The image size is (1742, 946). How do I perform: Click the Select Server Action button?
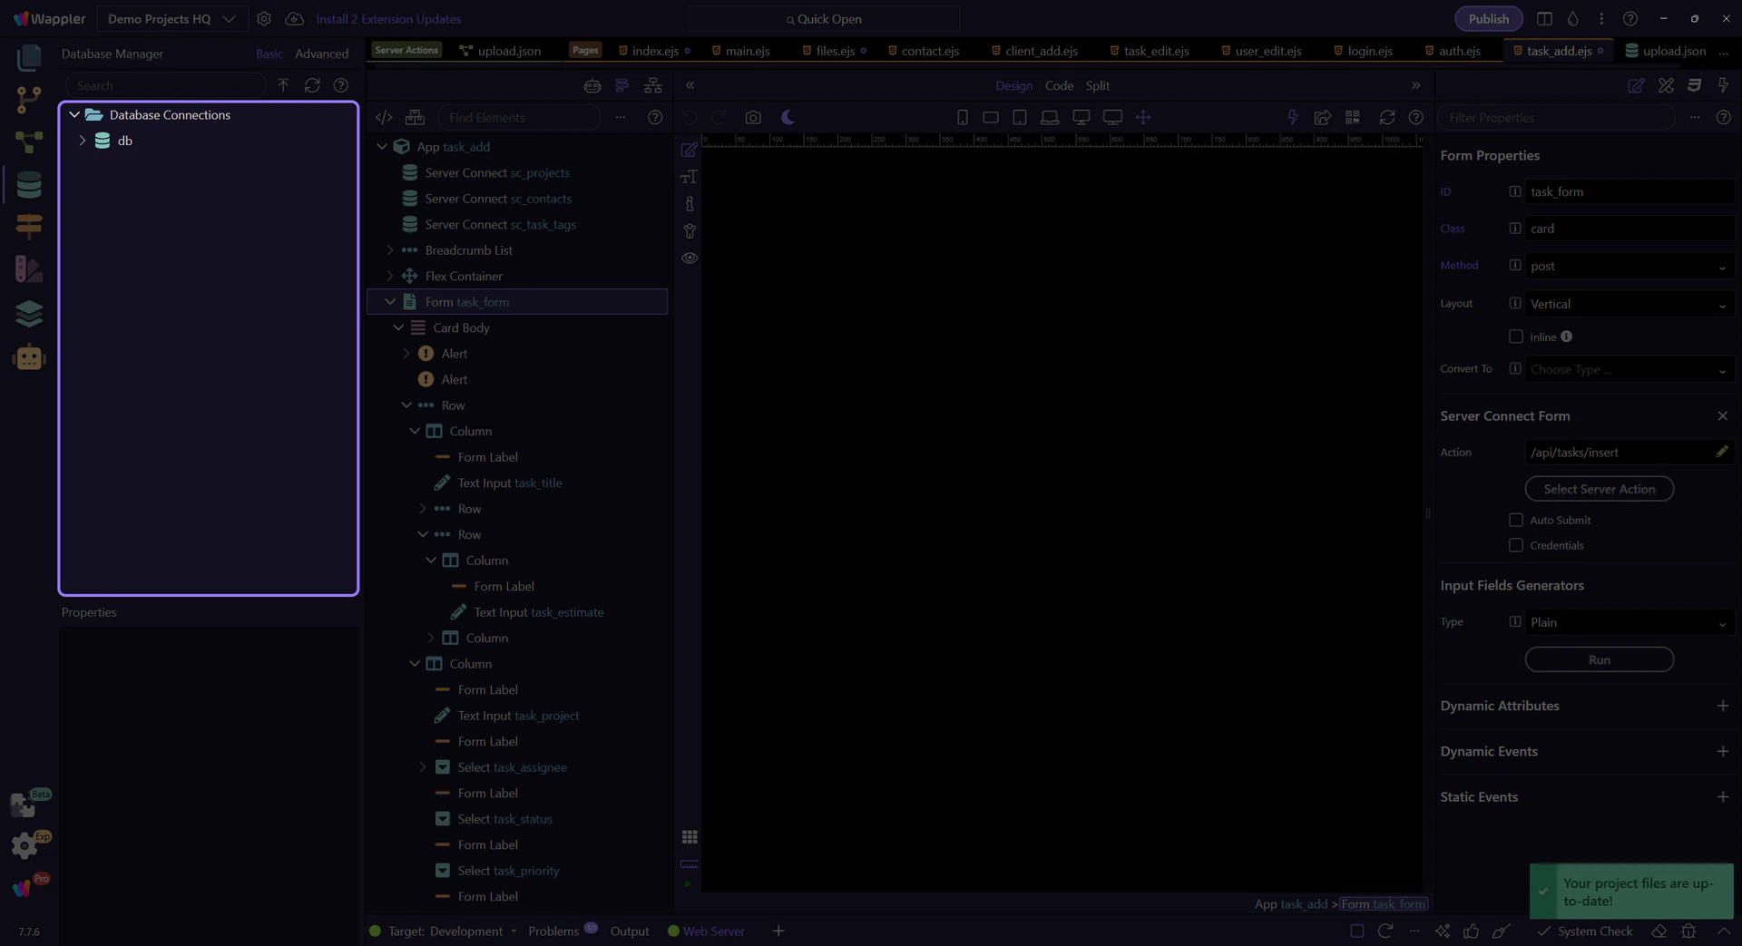click(1599, 489)
